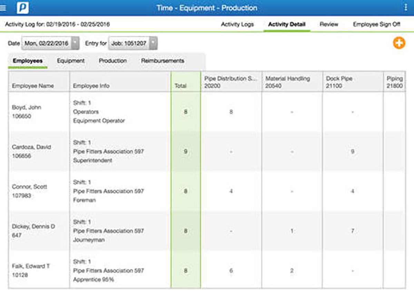Screen dimensions: 414x303
Task: Select the Activity Detail tab
Action: click(286, 25)
